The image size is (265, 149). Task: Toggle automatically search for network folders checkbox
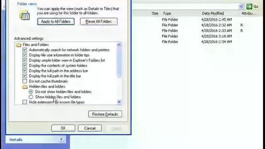click(25, 50)
